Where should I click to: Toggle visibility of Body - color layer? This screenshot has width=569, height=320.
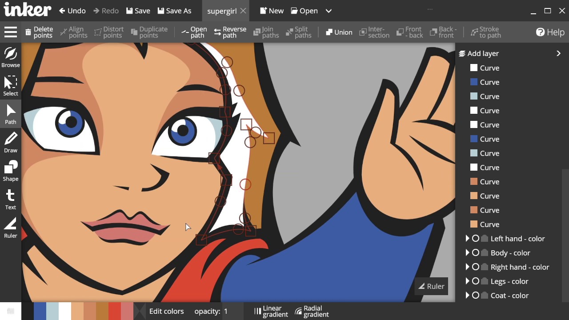pyautogui.click(x=476, y=253)
